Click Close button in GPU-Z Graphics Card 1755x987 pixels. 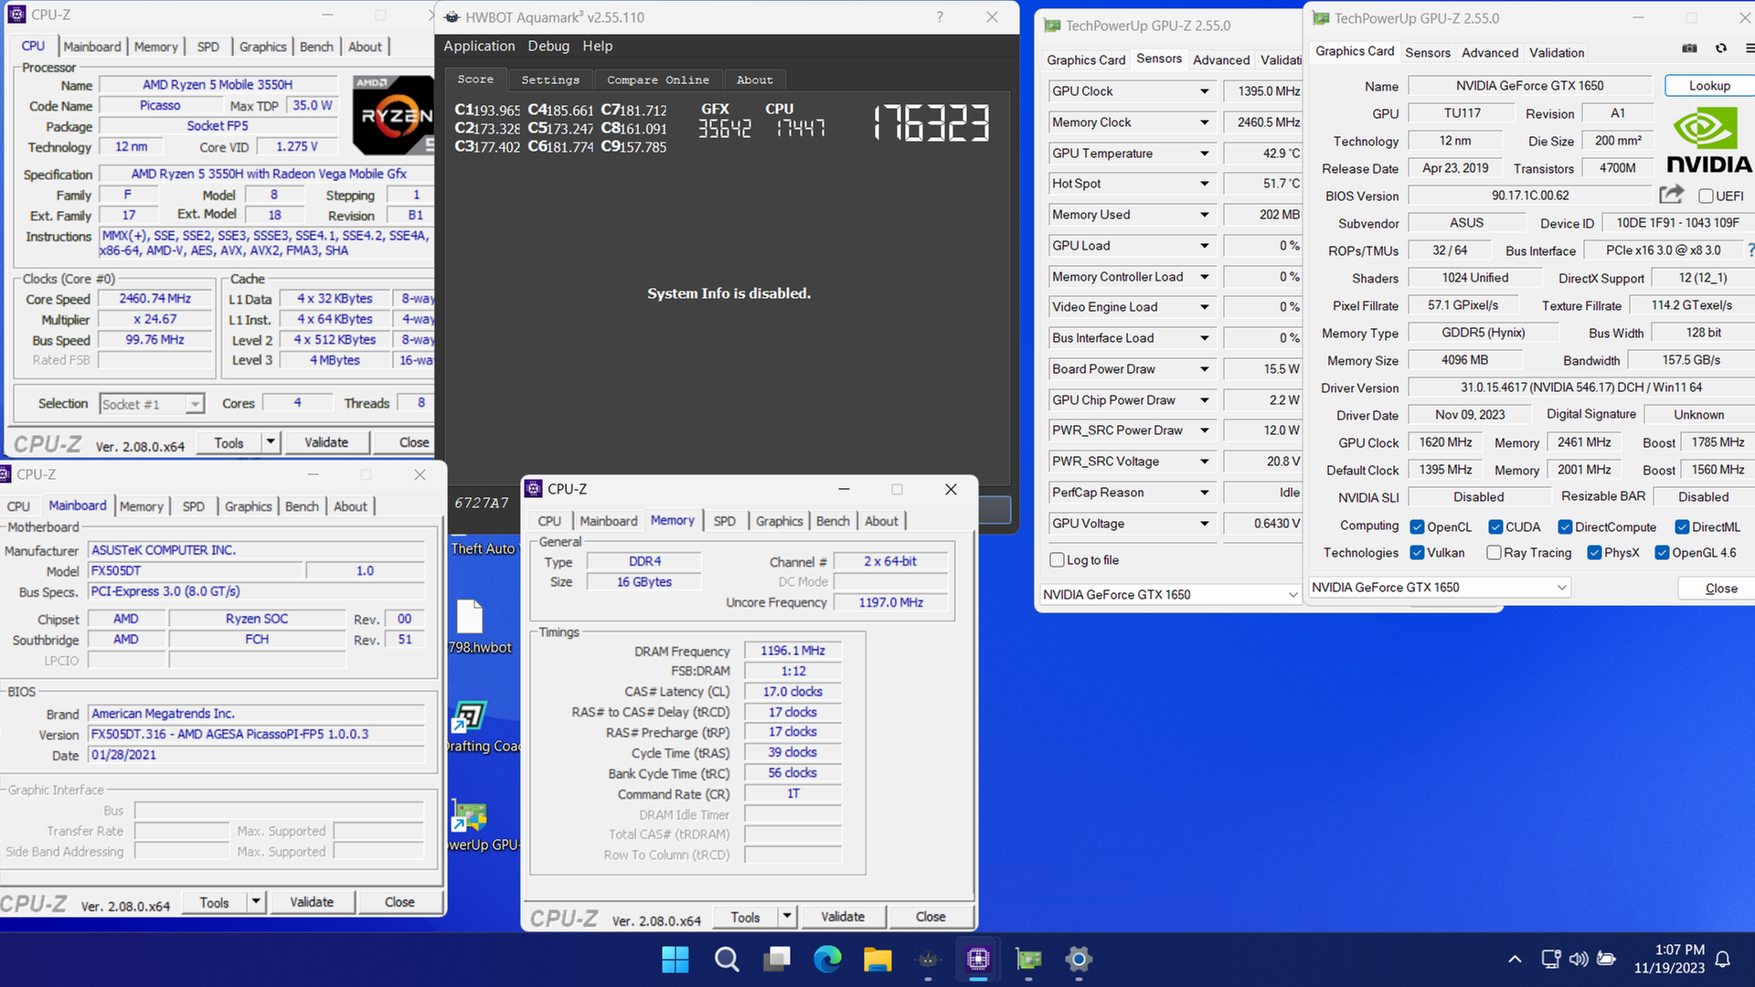click(x=1720, y=589)
